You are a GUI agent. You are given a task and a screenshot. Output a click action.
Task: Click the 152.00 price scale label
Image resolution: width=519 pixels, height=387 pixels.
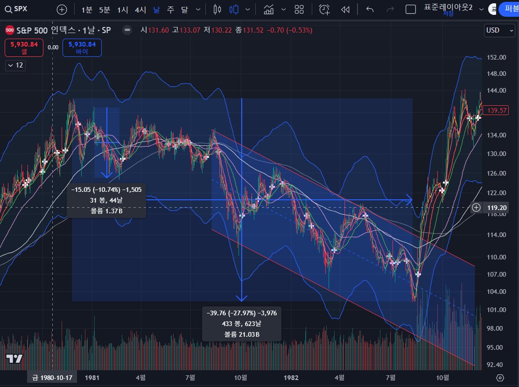coord(496,57)
